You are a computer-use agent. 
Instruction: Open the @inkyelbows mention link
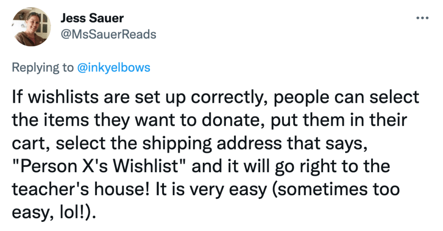coord(114,68)
